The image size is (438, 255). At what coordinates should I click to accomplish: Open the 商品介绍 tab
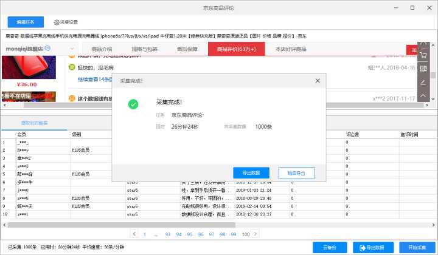[x=102, y=49]
